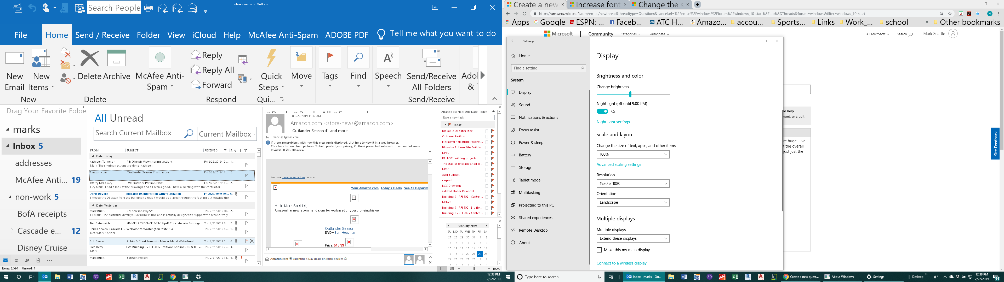Click 'Today's Deals' link in Amazon email
This screenshot has width=1004, height=282.
(x=391, y=188)
